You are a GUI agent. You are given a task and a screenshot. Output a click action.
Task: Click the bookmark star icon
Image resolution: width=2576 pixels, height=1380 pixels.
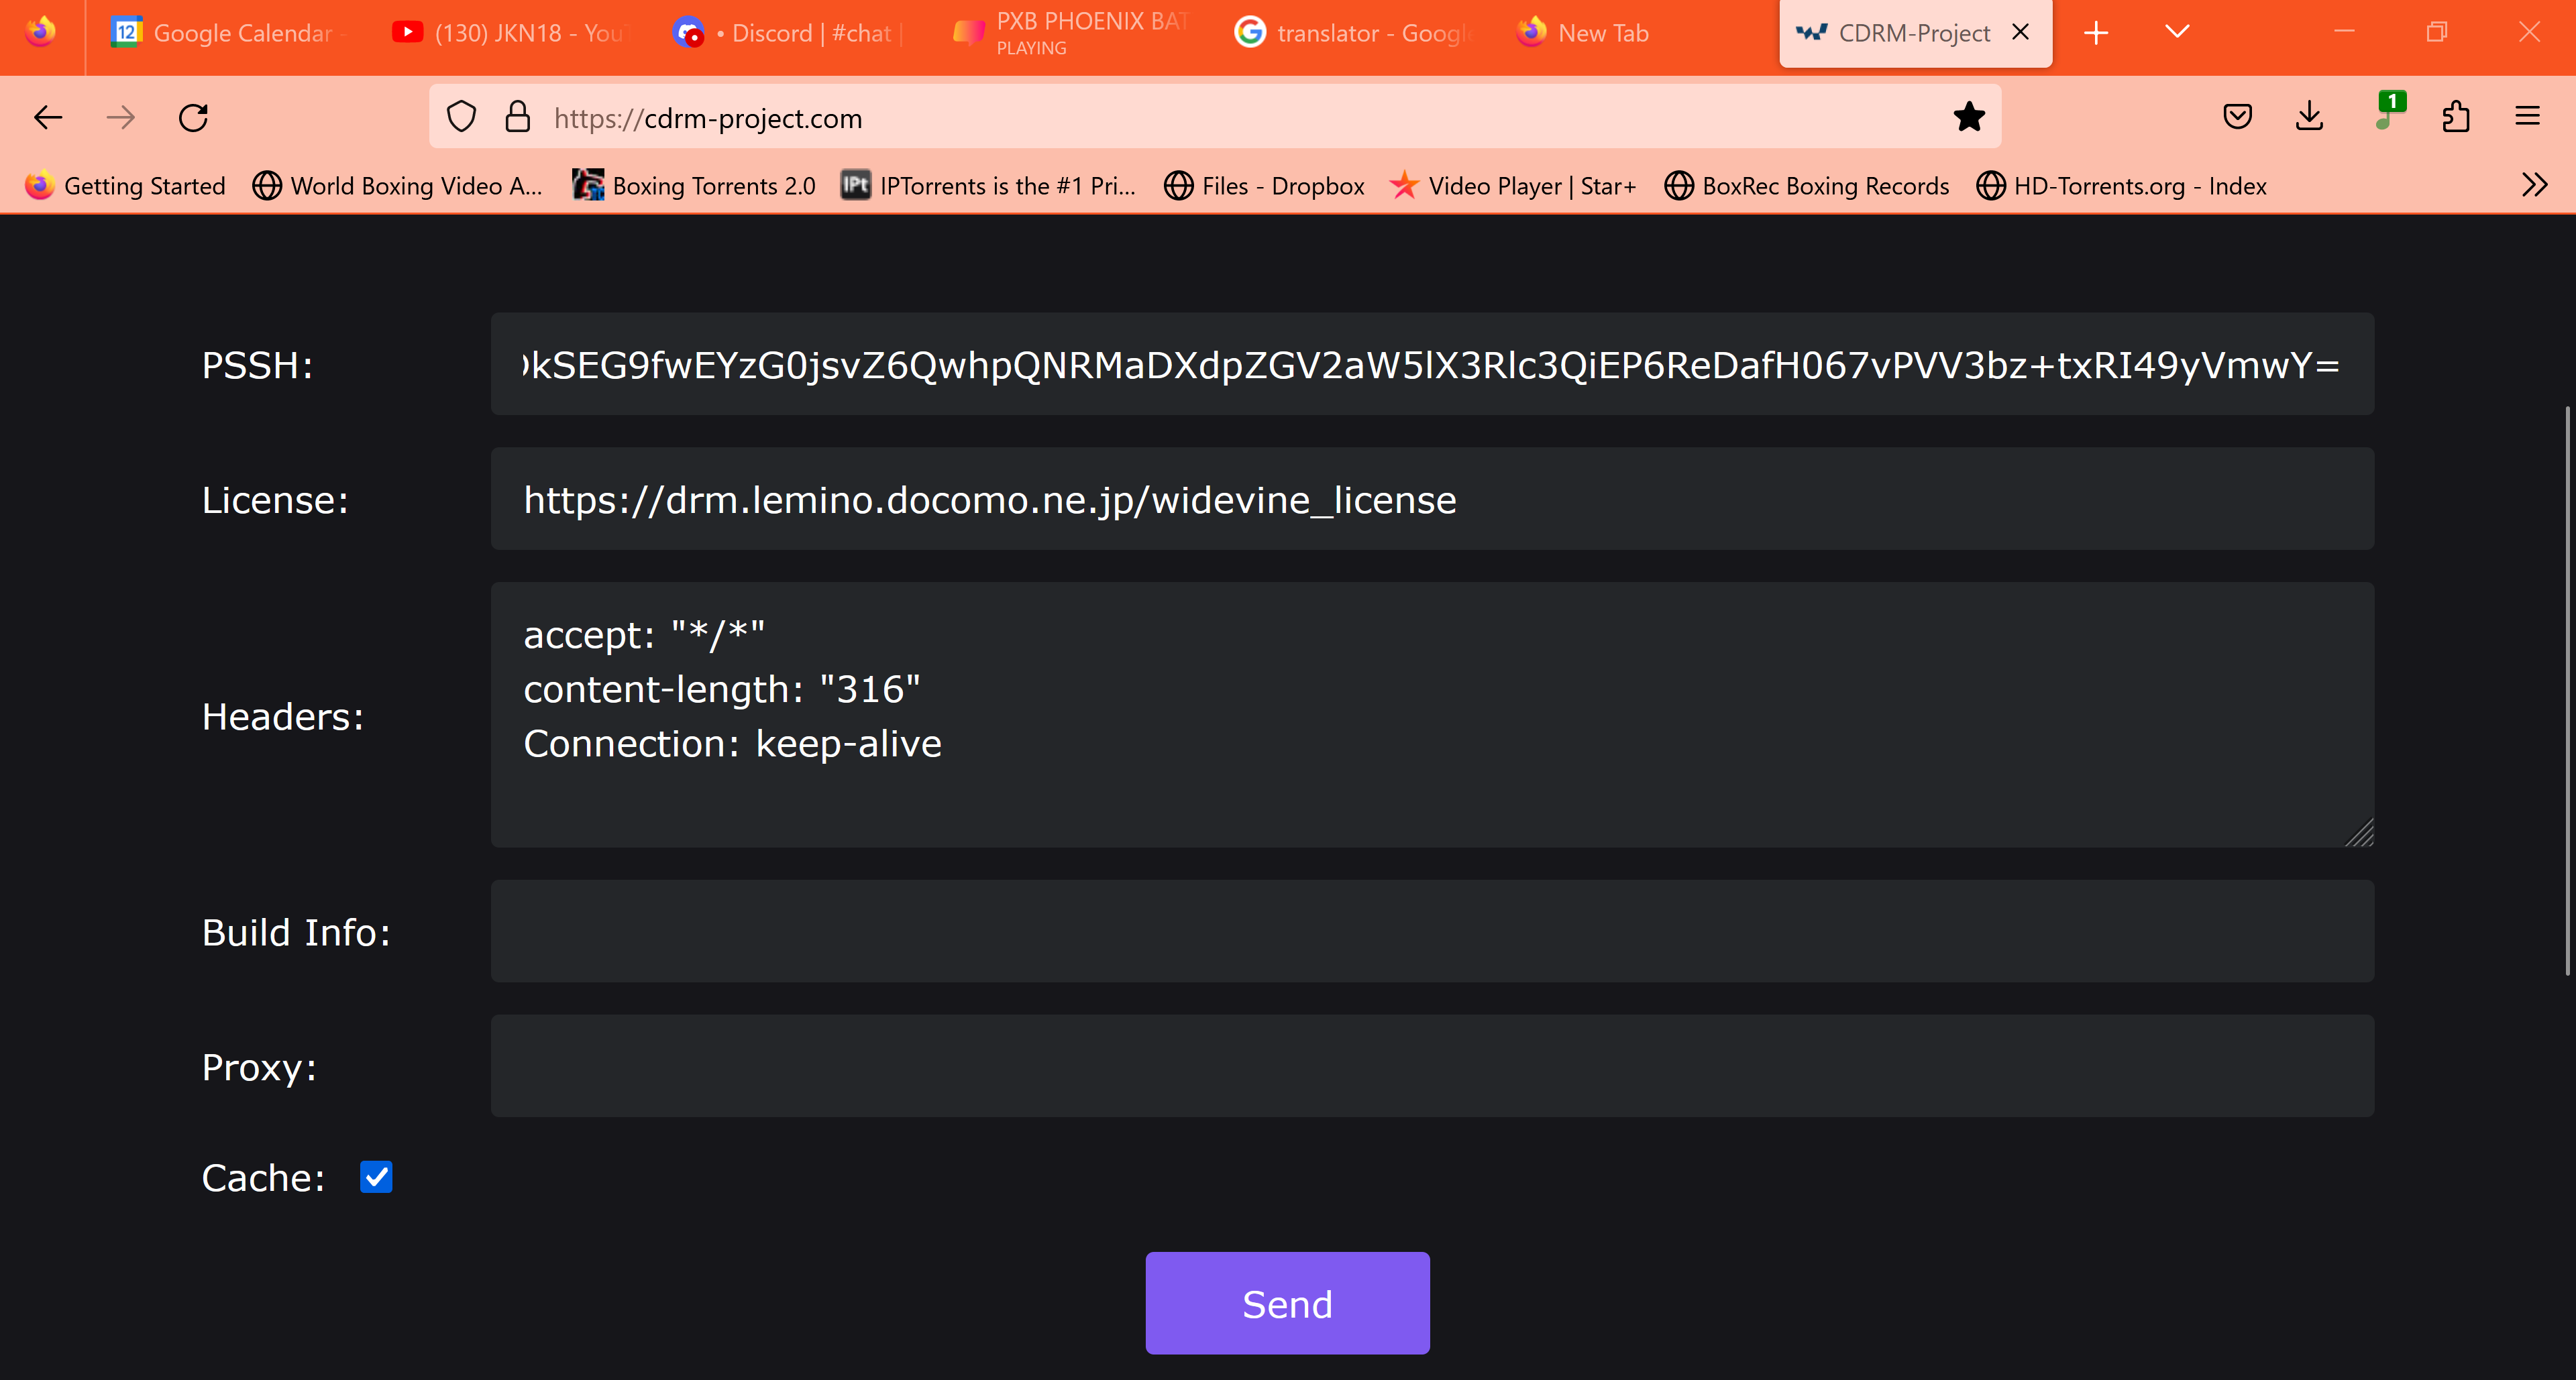point(1968,118)
